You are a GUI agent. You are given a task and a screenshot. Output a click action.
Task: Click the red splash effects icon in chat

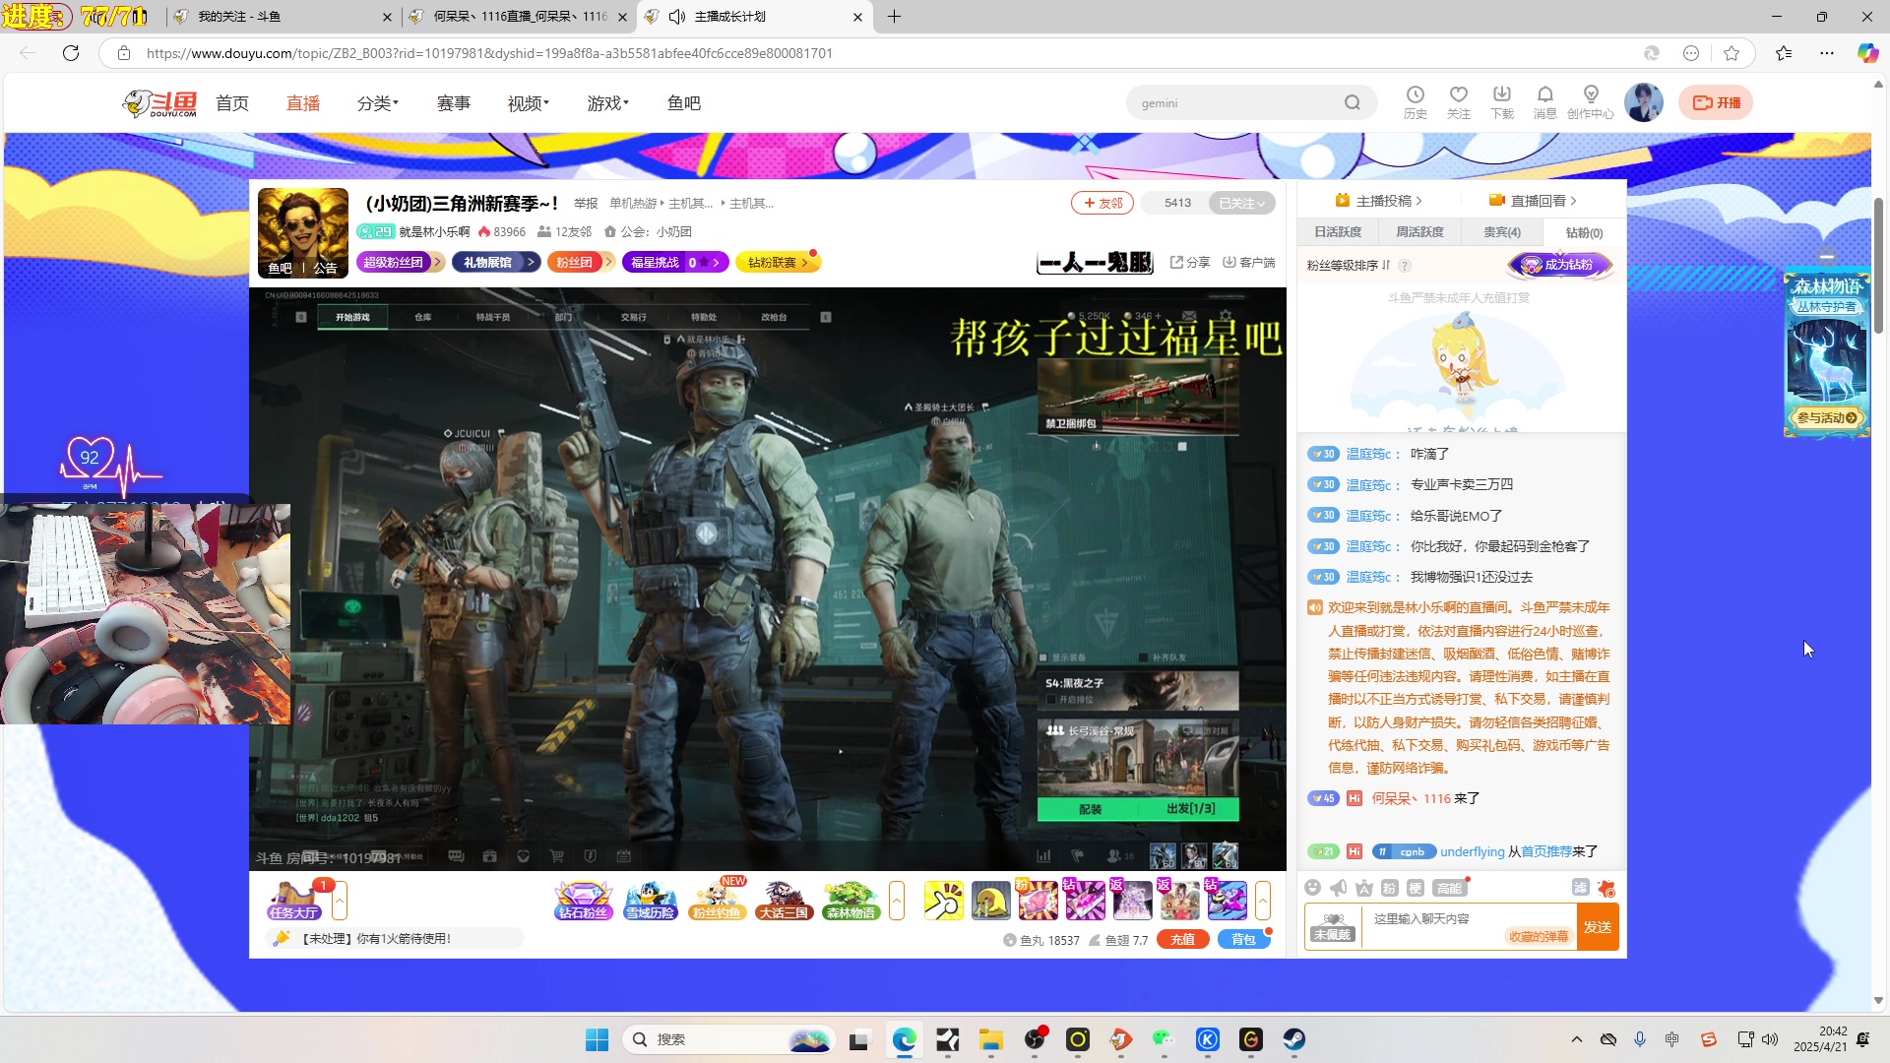(1606, 889)
